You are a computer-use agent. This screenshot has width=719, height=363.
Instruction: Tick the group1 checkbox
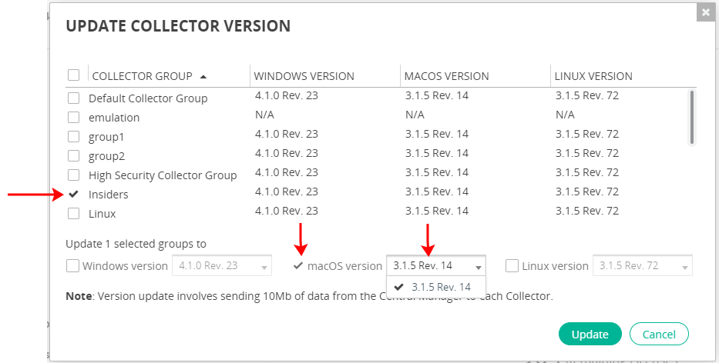click(73, 137)
